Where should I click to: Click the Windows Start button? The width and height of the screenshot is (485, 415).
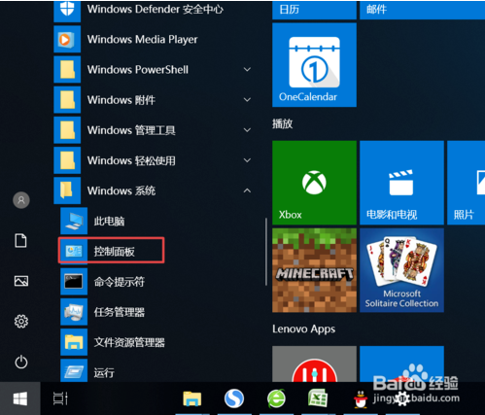tap(20, 398)
